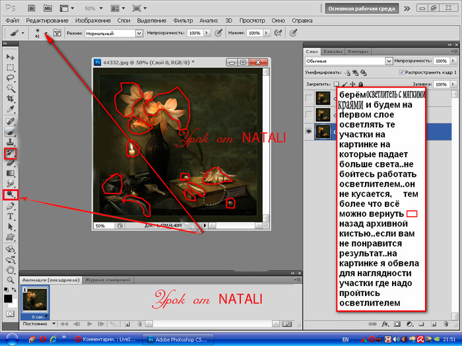The width and height of the screenshot is (462, 346).
Task: Switch to the 'Каналы' tab
Action: [x=333, y=51]
